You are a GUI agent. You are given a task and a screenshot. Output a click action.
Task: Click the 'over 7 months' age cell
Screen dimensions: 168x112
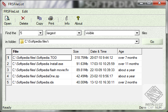(x=130, y=58)
